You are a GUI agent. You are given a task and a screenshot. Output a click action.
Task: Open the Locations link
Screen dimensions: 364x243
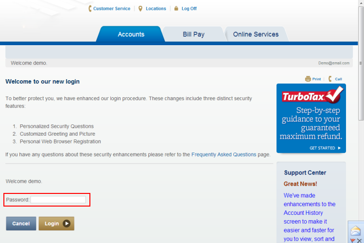[x=156, y=9]
